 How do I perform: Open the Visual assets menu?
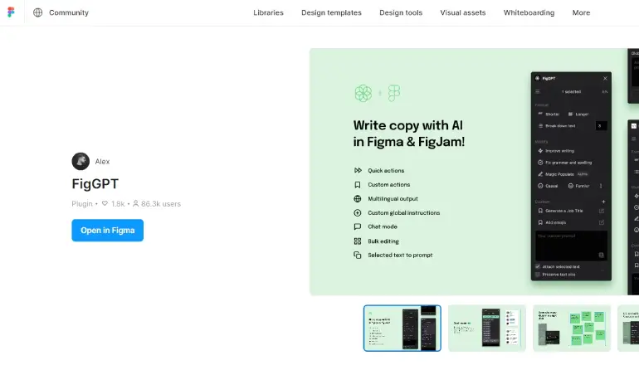pyautogui.click(x=463, y=12)
